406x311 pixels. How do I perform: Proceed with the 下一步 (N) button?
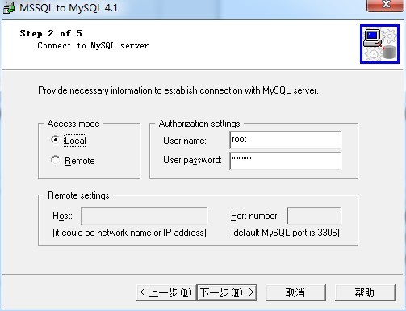tap(227, 292)
